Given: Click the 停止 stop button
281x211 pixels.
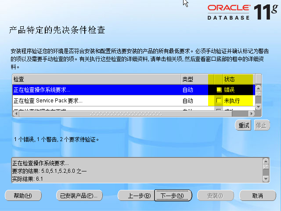Looking at the screenshot, I should (x=262, y=125).
